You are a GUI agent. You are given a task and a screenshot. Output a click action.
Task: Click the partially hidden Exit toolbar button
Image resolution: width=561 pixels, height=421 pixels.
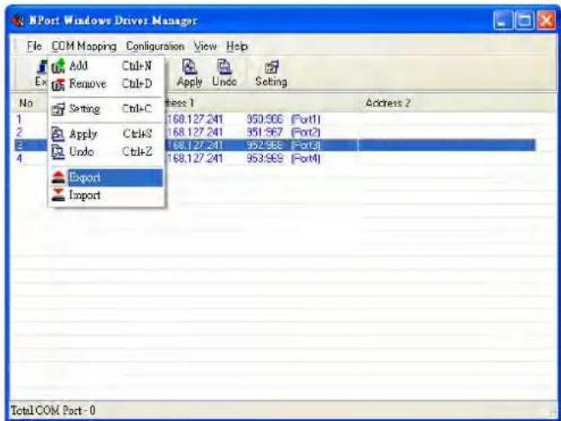[41, 73]
